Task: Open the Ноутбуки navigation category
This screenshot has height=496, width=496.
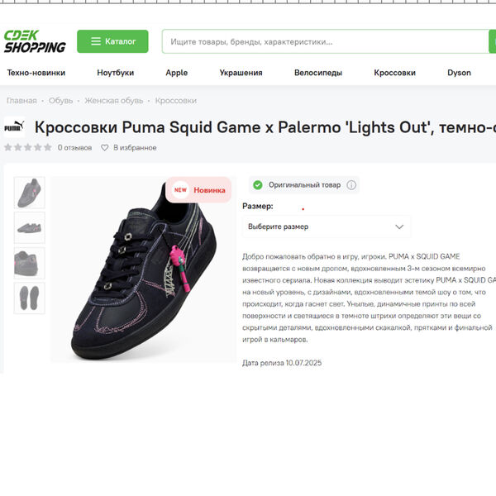Action: (116, 73)
